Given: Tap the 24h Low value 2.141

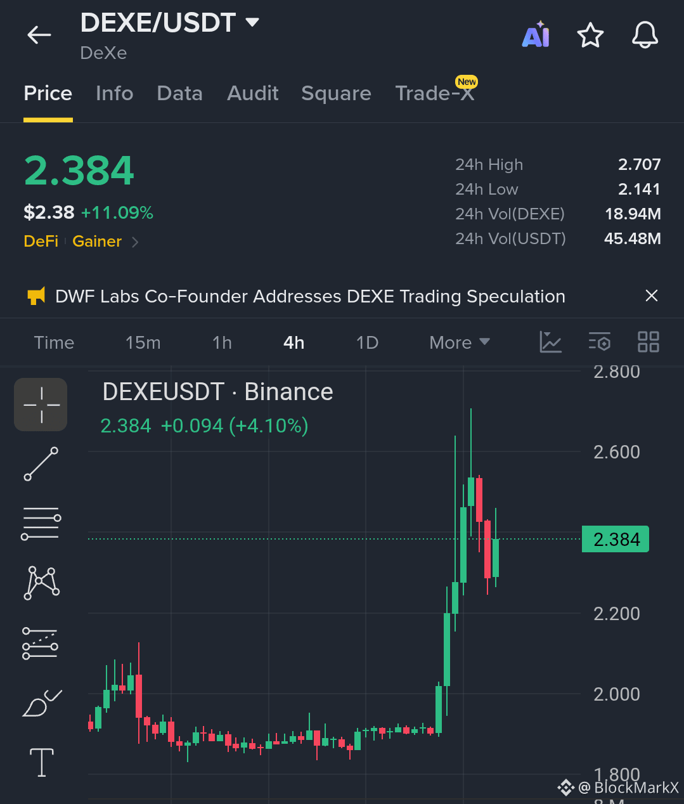Looking at the screenshot, I should [640, 189].
